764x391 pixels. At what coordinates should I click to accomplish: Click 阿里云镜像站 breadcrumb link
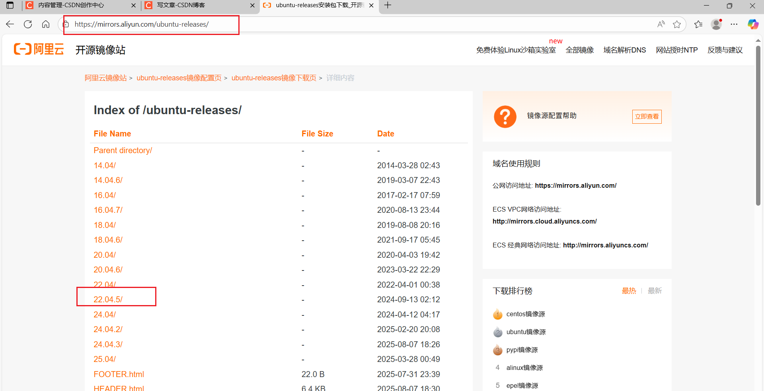pyautogui.click(x=105, y=78)
